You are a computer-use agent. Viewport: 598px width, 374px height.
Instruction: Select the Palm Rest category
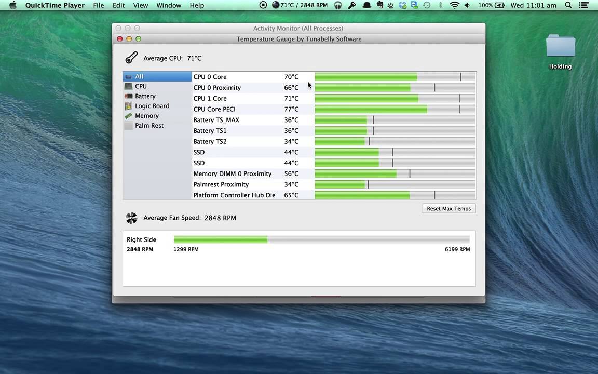[x=157, y=126]
